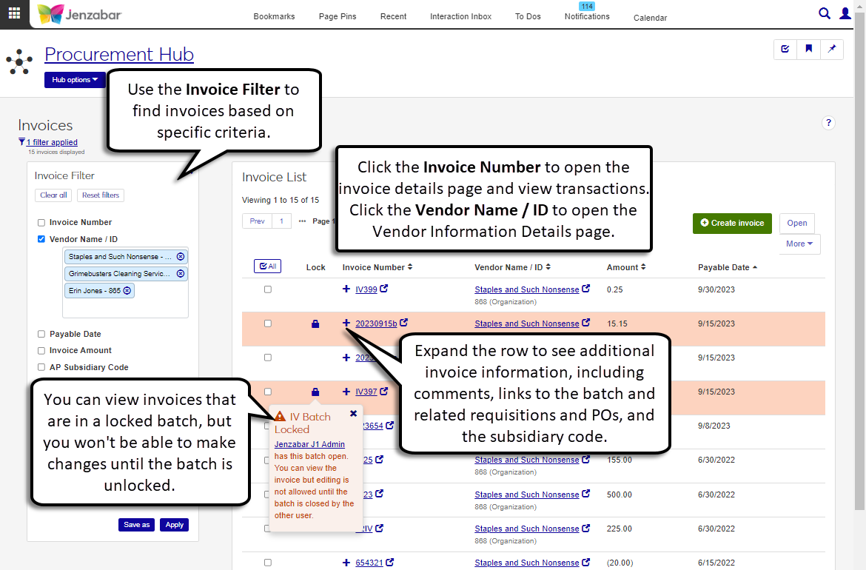This screenshot has width=866, height=570.
Task: Open the apps grid menu
Action: (14, 13)
